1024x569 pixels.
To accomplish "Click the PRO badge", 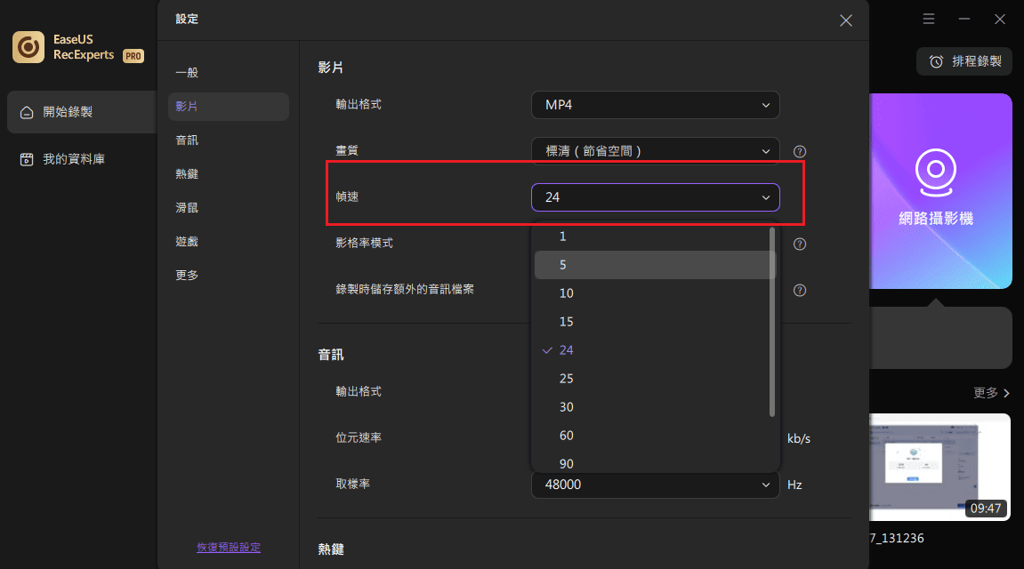I will tap(133, 56).
